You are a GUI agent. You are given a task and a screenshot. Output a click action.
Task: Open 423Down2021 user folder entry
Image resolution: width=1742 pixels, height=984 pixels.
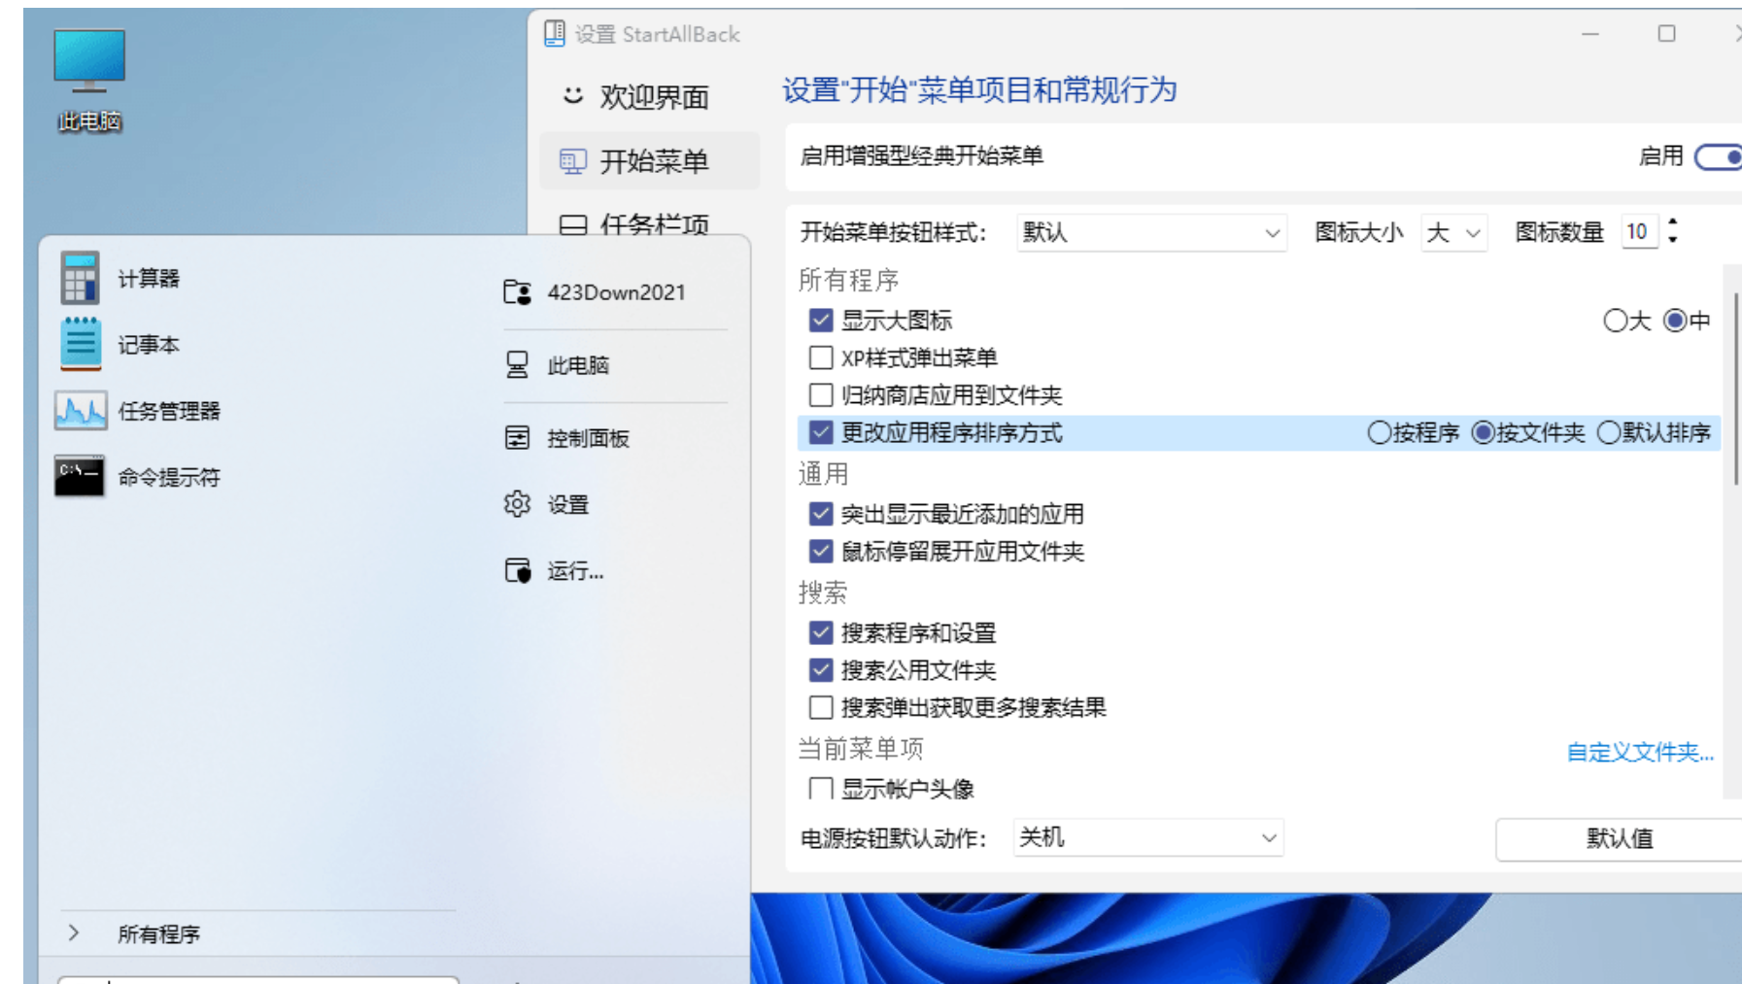point(615,292)
